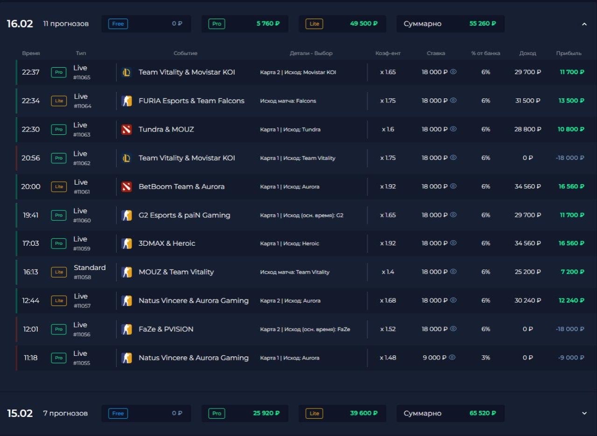Click the League of Legends icon for prediction #11065

click(126, 72)
